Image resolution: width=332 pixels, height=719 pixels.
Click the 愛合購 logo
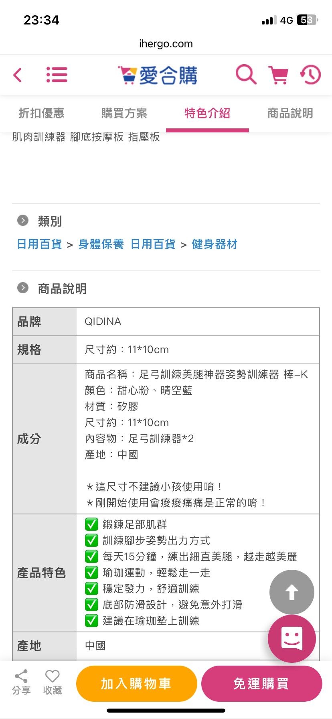tap(158, 75)
